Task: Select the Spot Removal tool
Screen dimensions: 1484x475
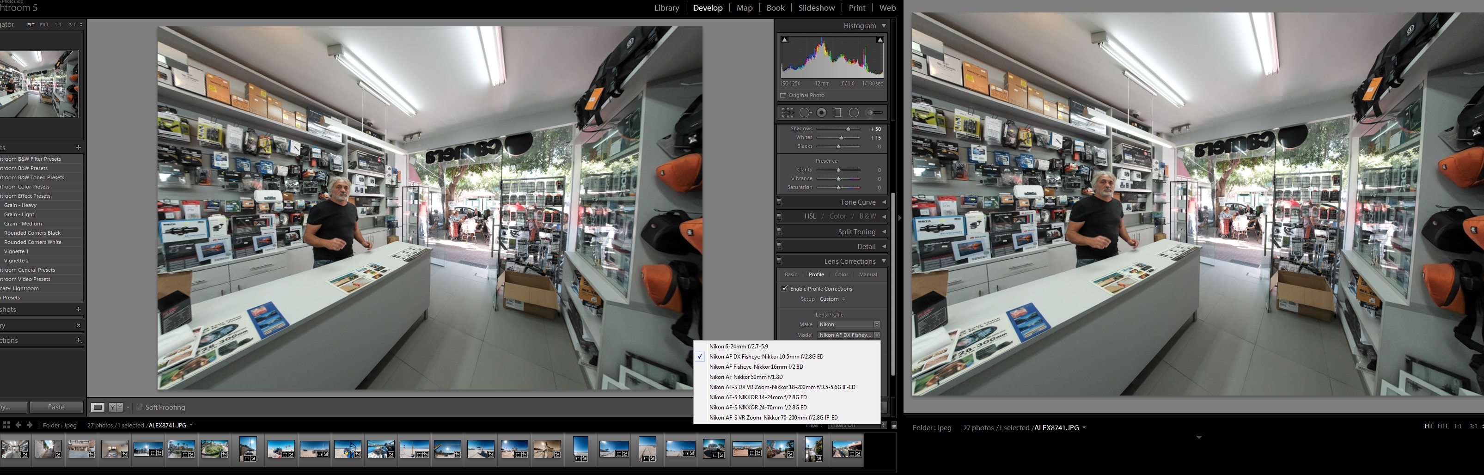Action: pyautogui.click(x=806, y=113)
